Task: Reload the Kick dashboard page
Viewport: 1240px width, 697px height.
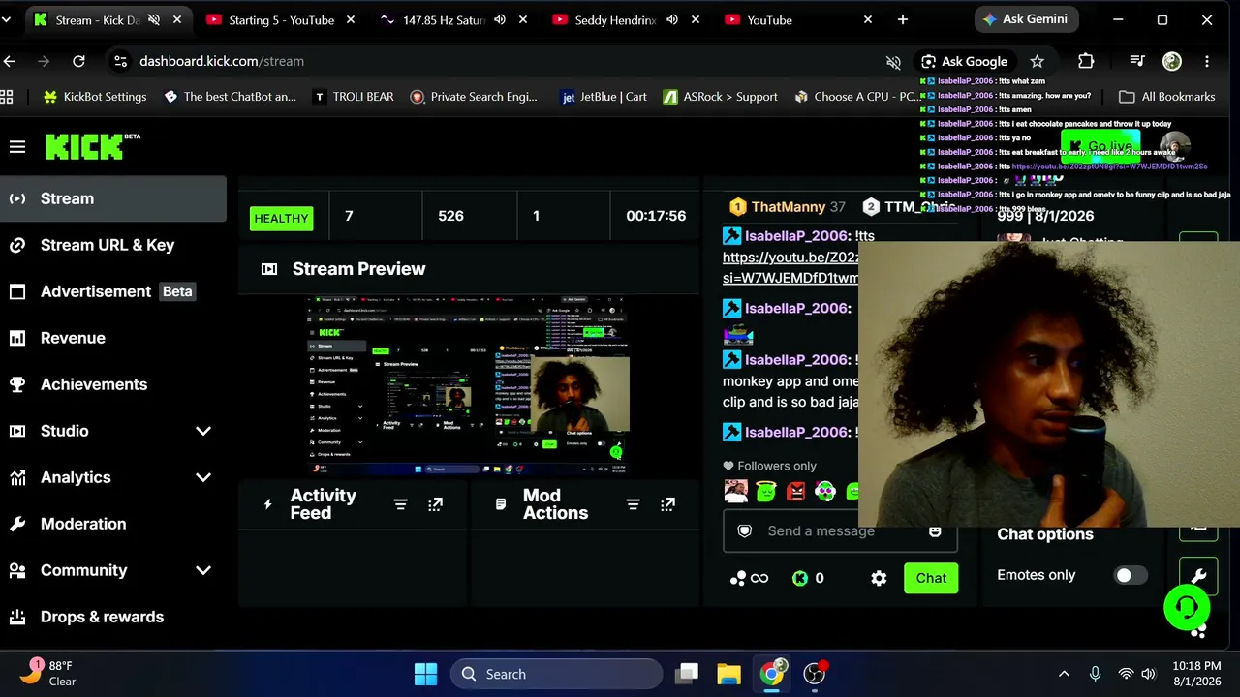Action: (x=78, y=61)
